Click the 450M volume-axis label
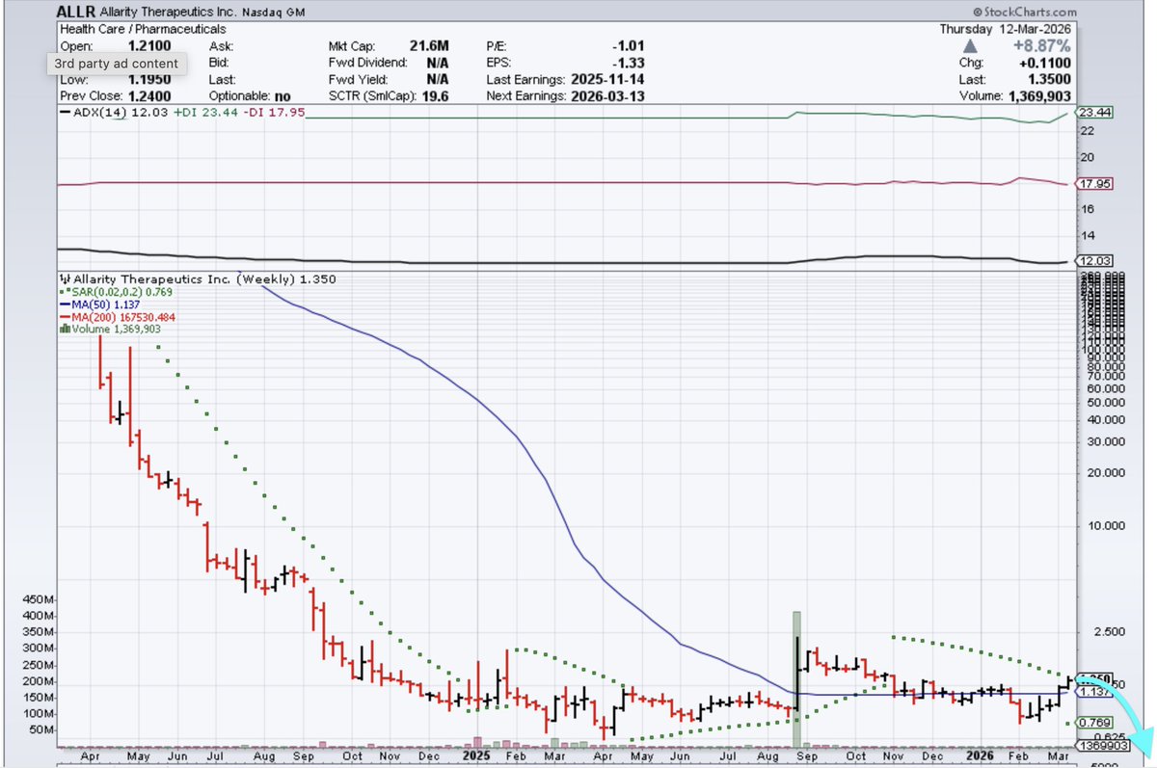1157x768 pixels. pyautogui.click(x=39, y=599)
